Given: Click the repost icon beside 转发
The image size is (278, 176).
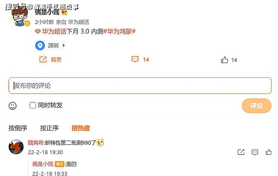Looking at the screenshot, I should 43,60.
